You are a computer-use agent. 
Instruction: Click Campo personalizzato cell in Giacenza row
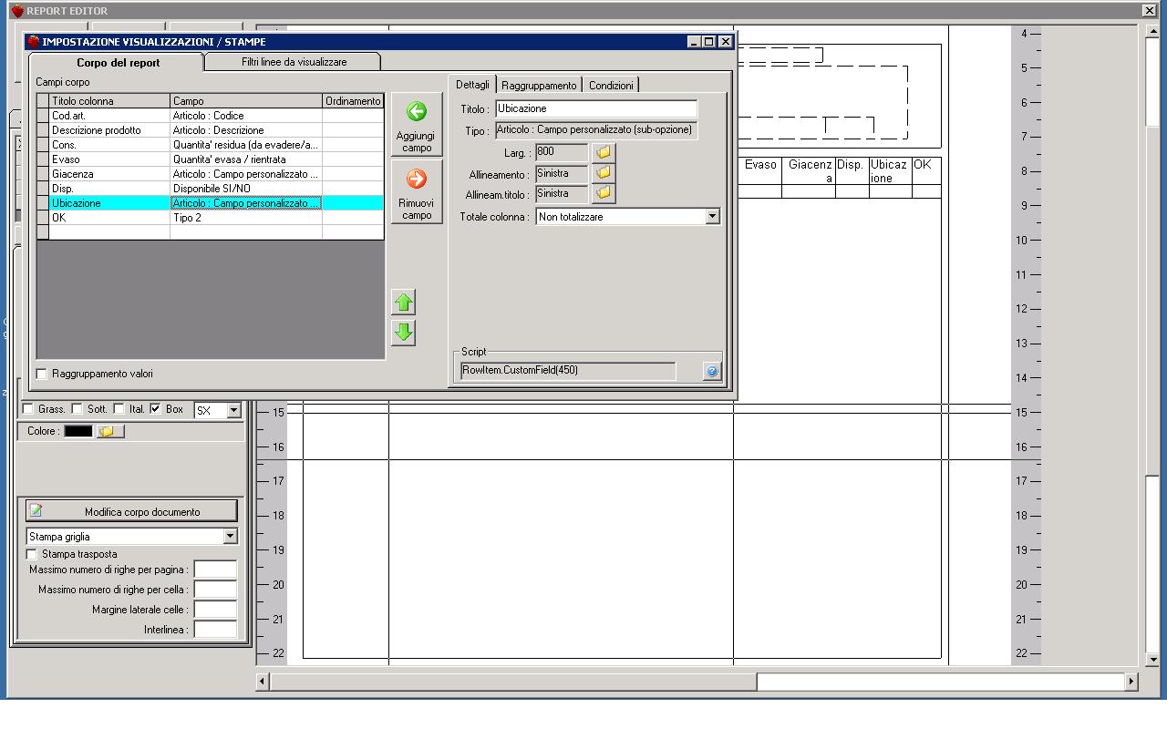[246, 174]
